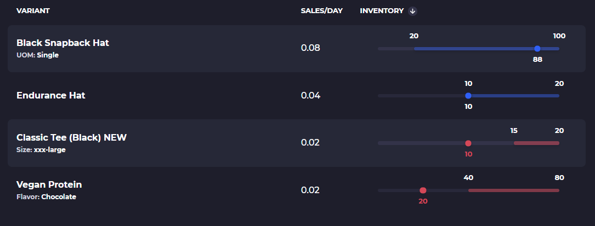Image resolution: width=595 pixels, height=226 pixels.
Task: Click the red range bar for Classic Tee
Action: click(x=536, y=143)
